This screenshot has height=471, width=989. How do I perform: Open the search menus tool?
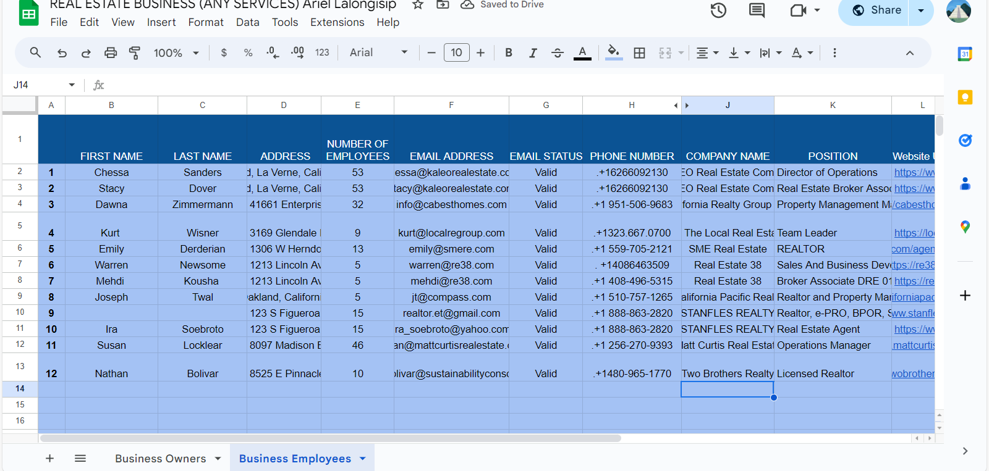pos(35,53)
